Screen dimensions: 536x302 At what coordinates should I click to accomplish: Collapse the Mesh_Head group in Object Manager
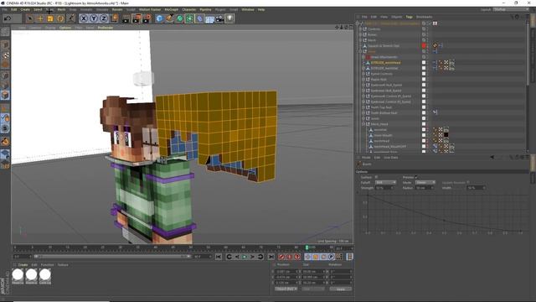click(x=363, y=124)
